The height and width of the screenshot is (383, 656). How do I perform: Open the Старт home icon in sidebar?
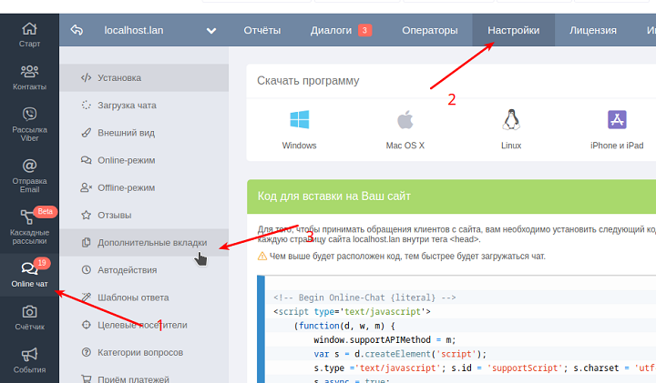point(29,29)
